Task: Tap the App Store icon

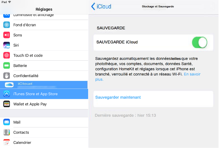Action: click(x=7, y=94)
